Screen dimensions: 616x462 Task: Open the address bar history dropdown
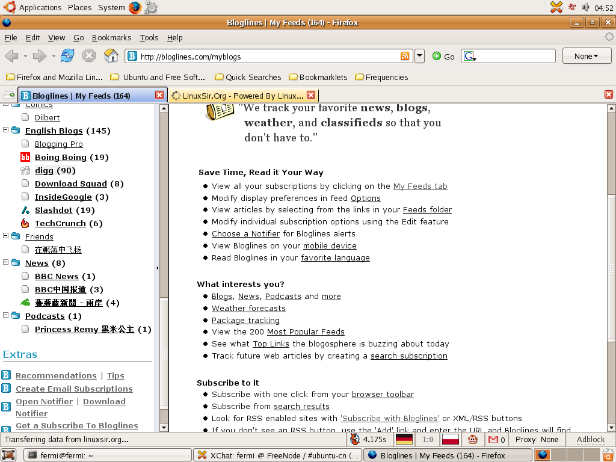419,56
